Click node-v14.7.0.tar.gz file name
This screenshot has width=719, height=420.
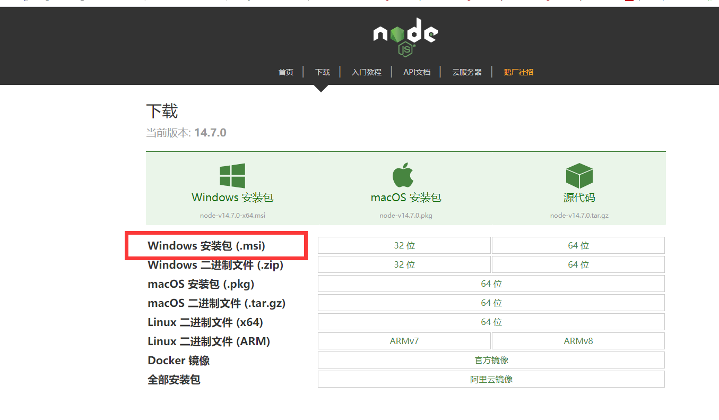579,216
